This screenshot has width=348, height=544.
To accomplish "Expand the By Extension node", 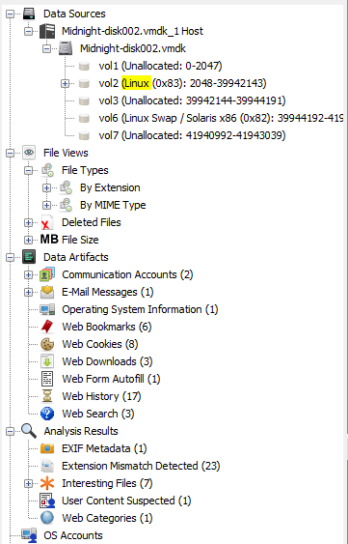I will pyautogui.click(x=46, y=187).
